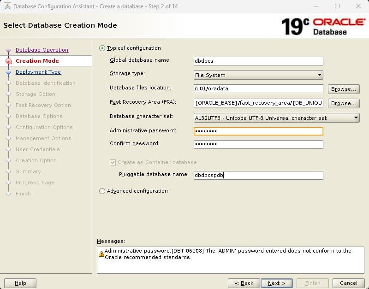Focus the Confirm password field

pos(258,144)
